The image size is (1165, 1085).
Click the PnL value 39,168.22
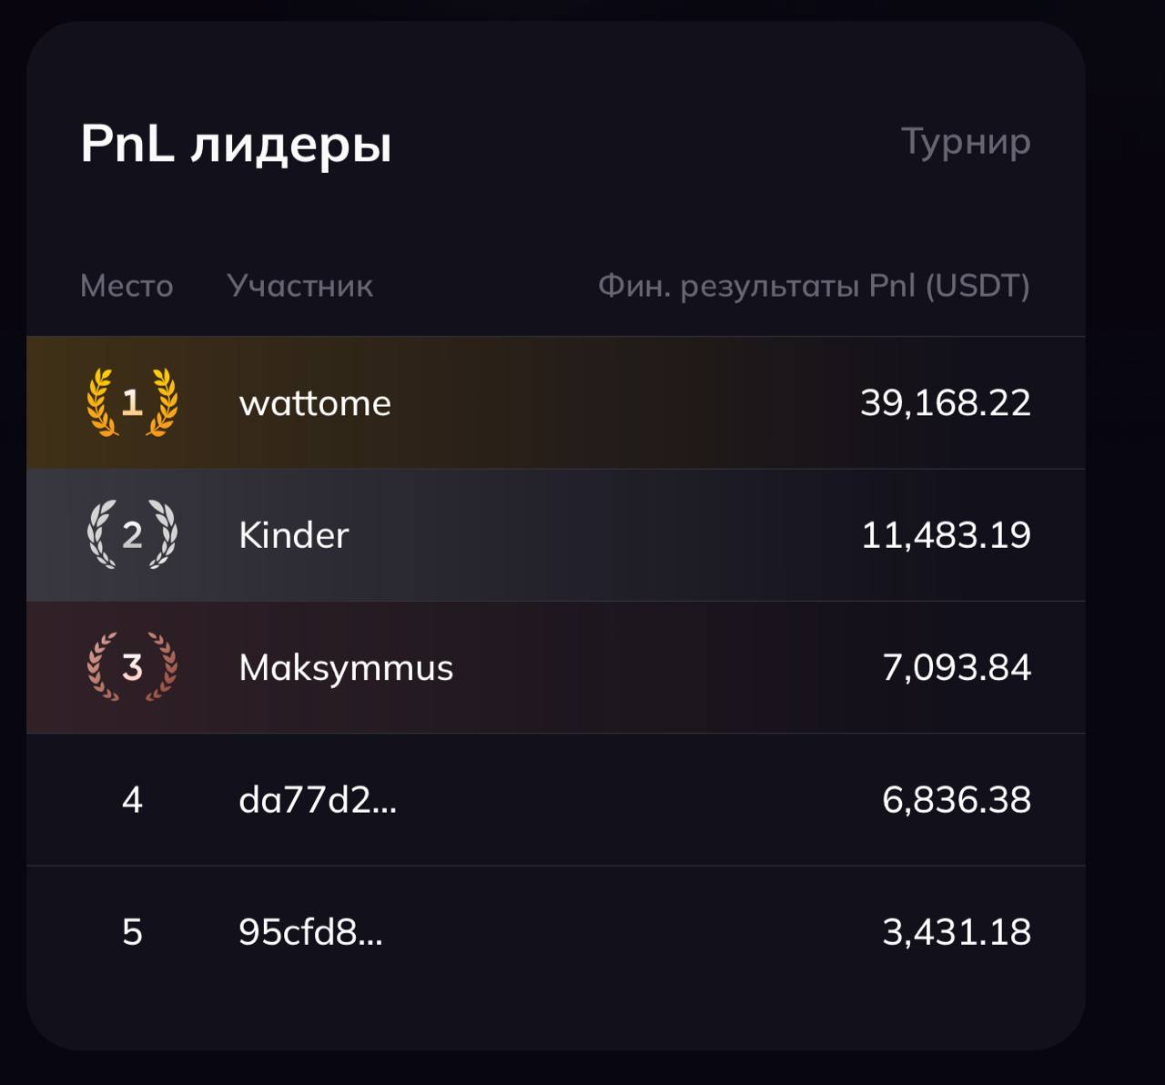[x=946, y=402]
